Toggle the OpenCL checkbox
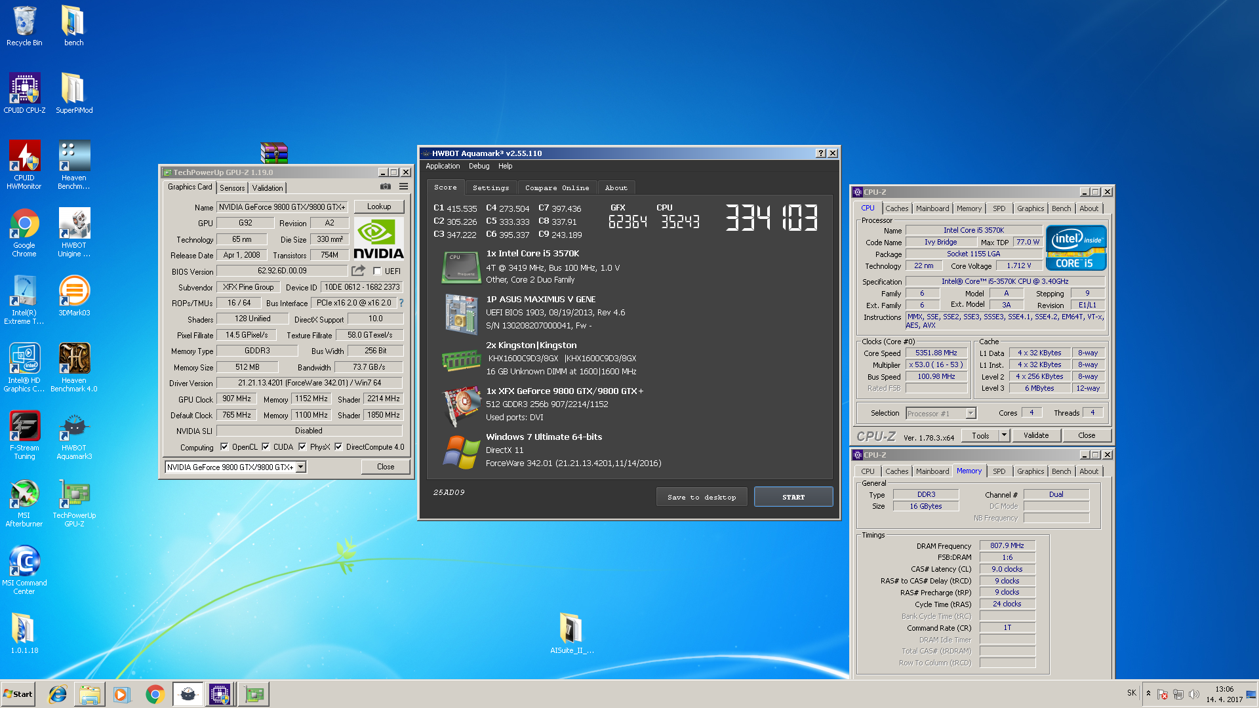The width and height of the screenshot is (1259, 708). 224,447
